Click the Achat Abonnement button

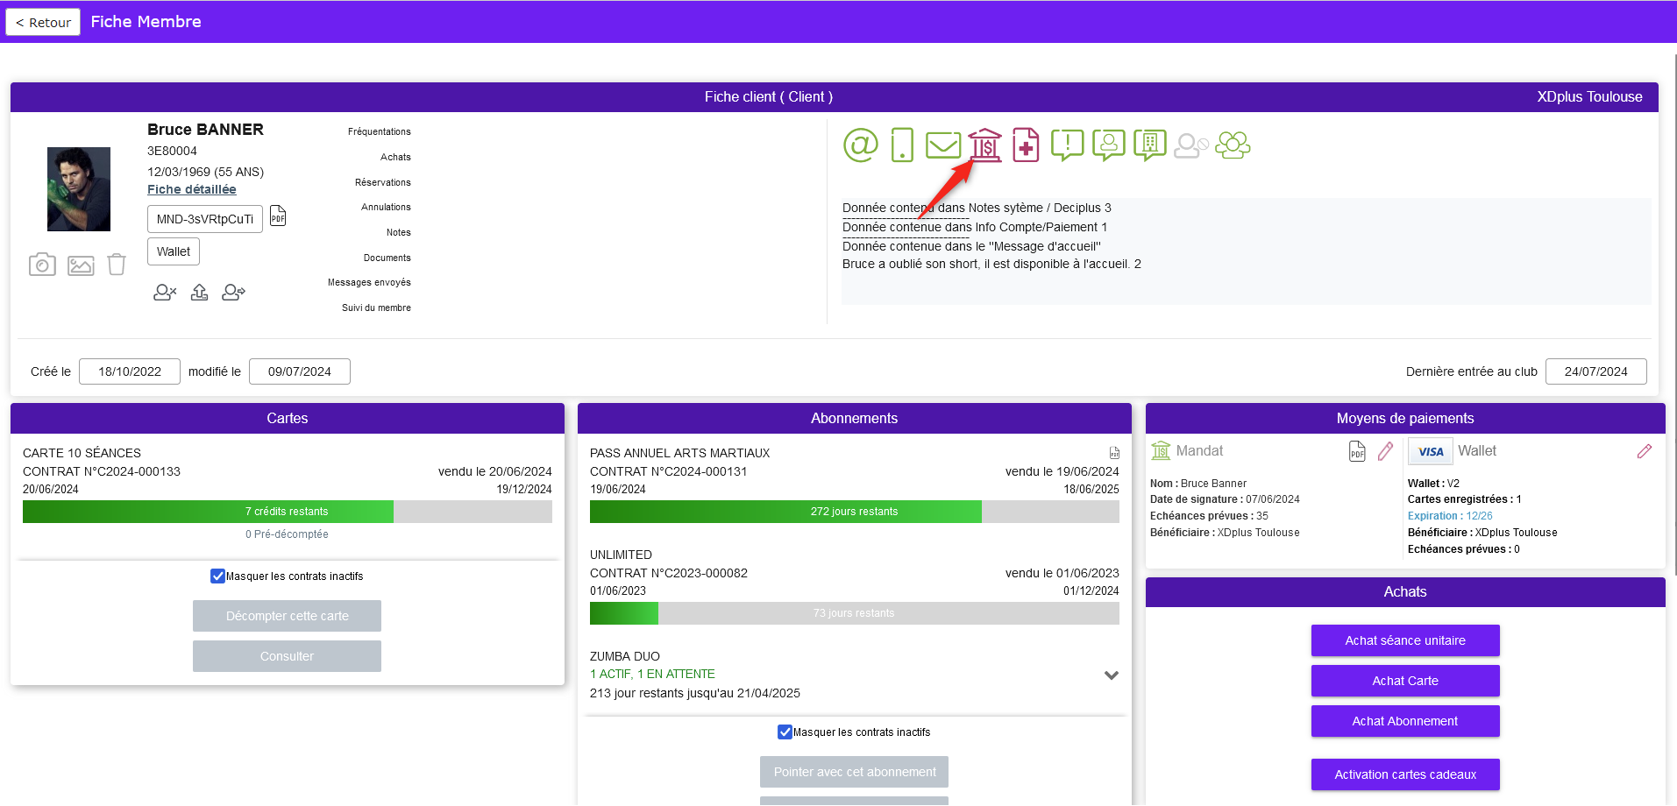[x=1404, y=721]
